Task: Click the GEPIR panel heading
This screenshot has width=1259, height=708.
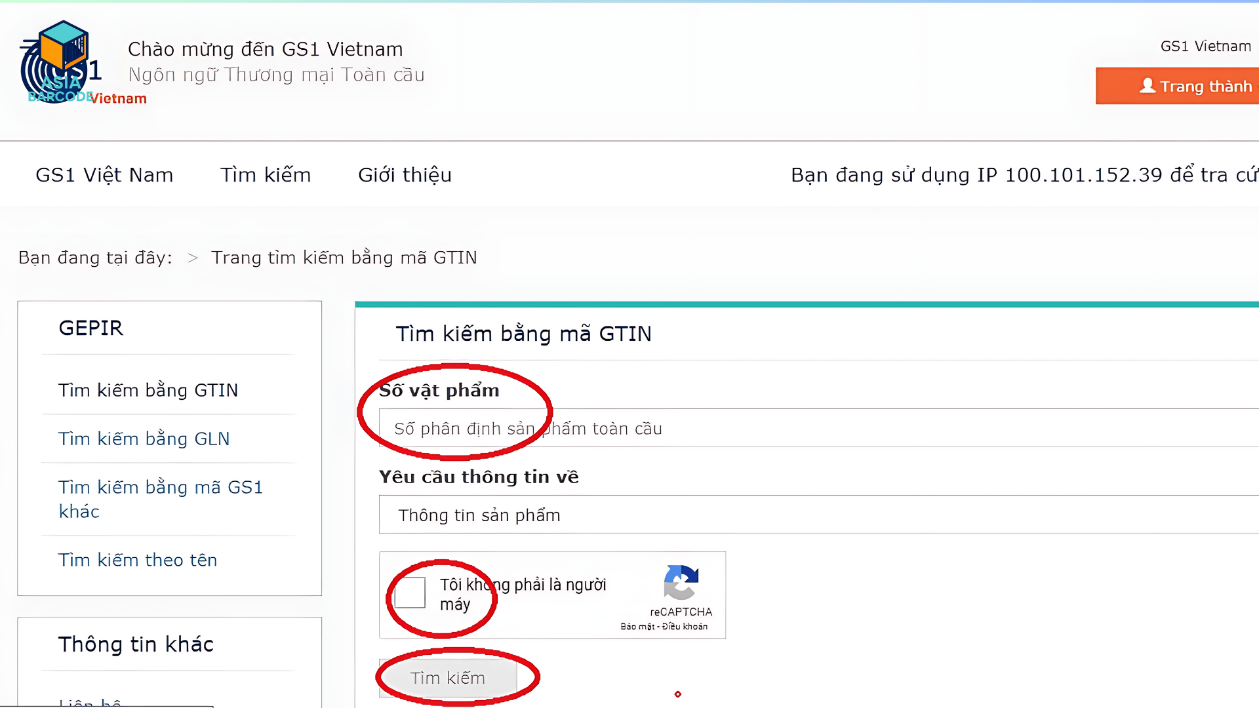Action: 90,328
